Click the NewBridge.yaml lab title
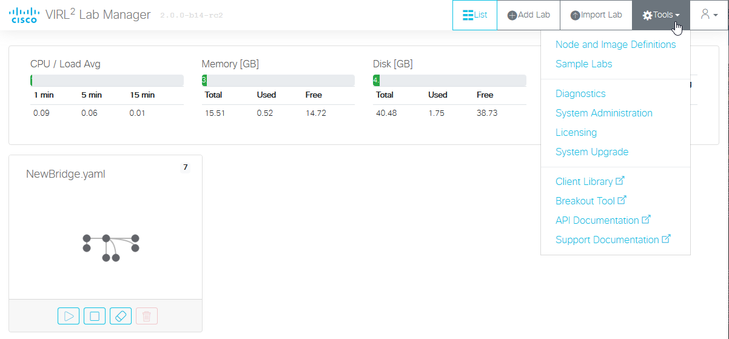Screen dimensions: 729x339 (66, 174)
